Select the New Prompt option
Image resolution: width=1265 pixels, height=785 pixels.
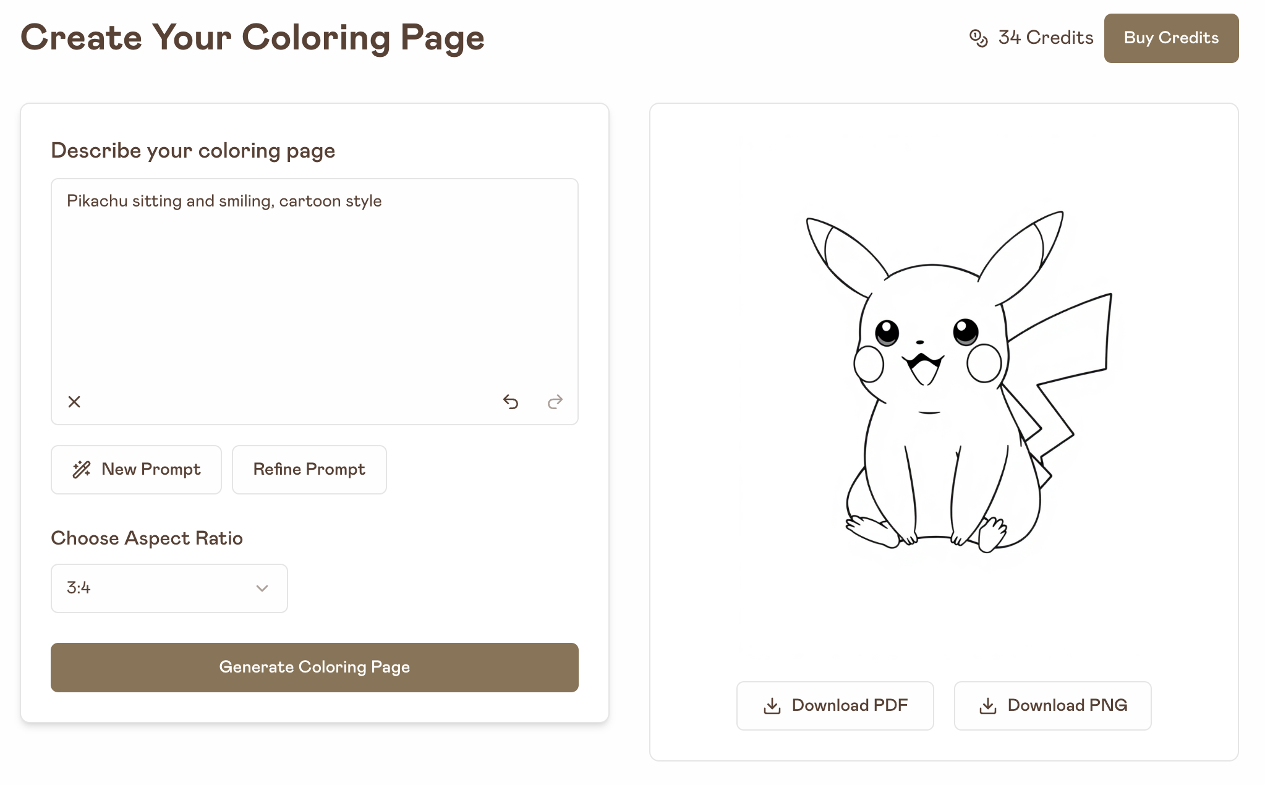(137, 469)
